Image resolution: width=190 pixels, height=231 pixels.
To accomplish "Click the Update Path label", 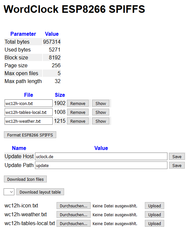I will (x=19, y=165).
